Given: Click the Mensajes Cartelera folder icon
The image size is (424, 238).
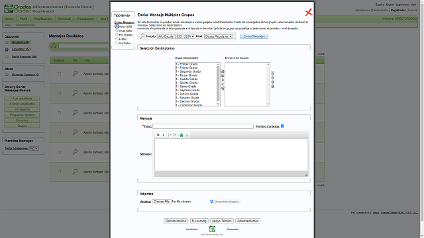Looking at the screenshot, I should (7, 75).
